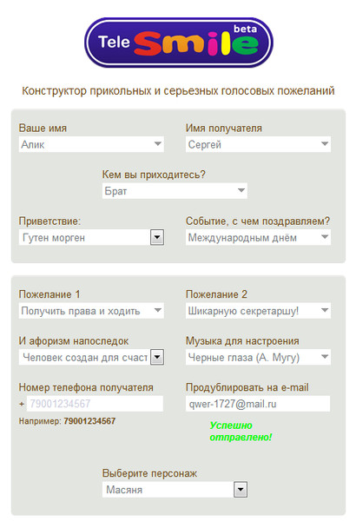Click the 'Приветствие:' label

pos(49,221)
